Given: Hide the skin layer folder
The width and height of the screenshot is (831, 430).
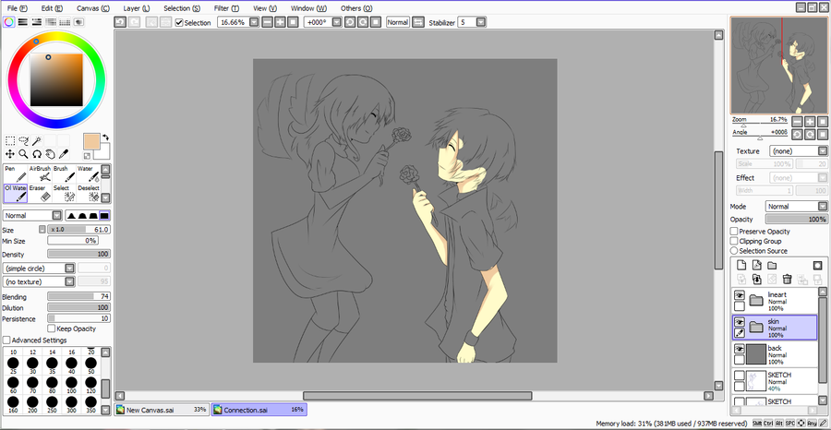Looking at the screenshot, I should 740,322.
